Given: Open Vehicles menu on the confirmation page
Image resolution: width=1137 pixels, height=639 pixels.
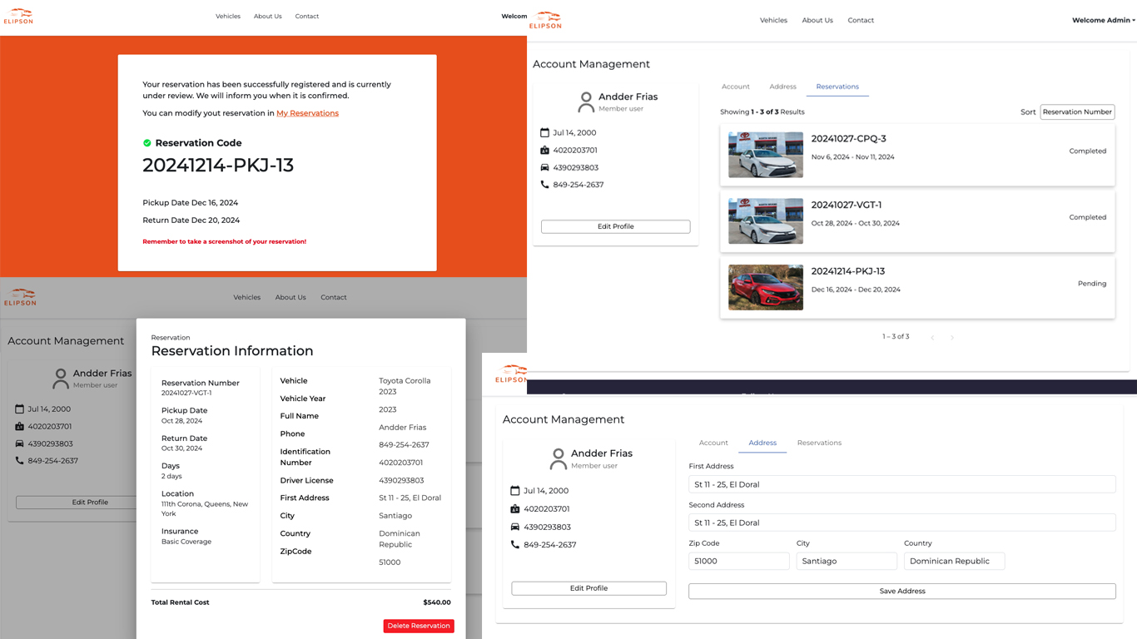Looking at the screenshot, I should pyautogui.click(x=228, y=17).
